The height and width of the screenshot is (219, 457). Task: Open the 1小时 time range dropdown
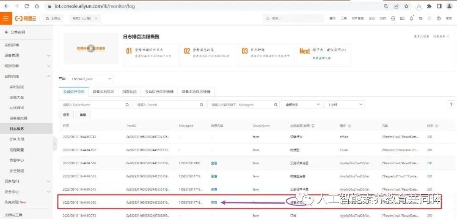(344, 105)
